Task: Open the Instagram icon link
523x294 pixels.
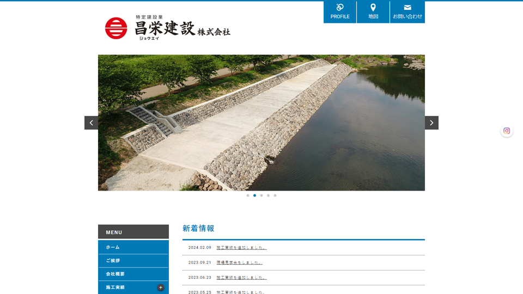Action: [x=507, y=131]
